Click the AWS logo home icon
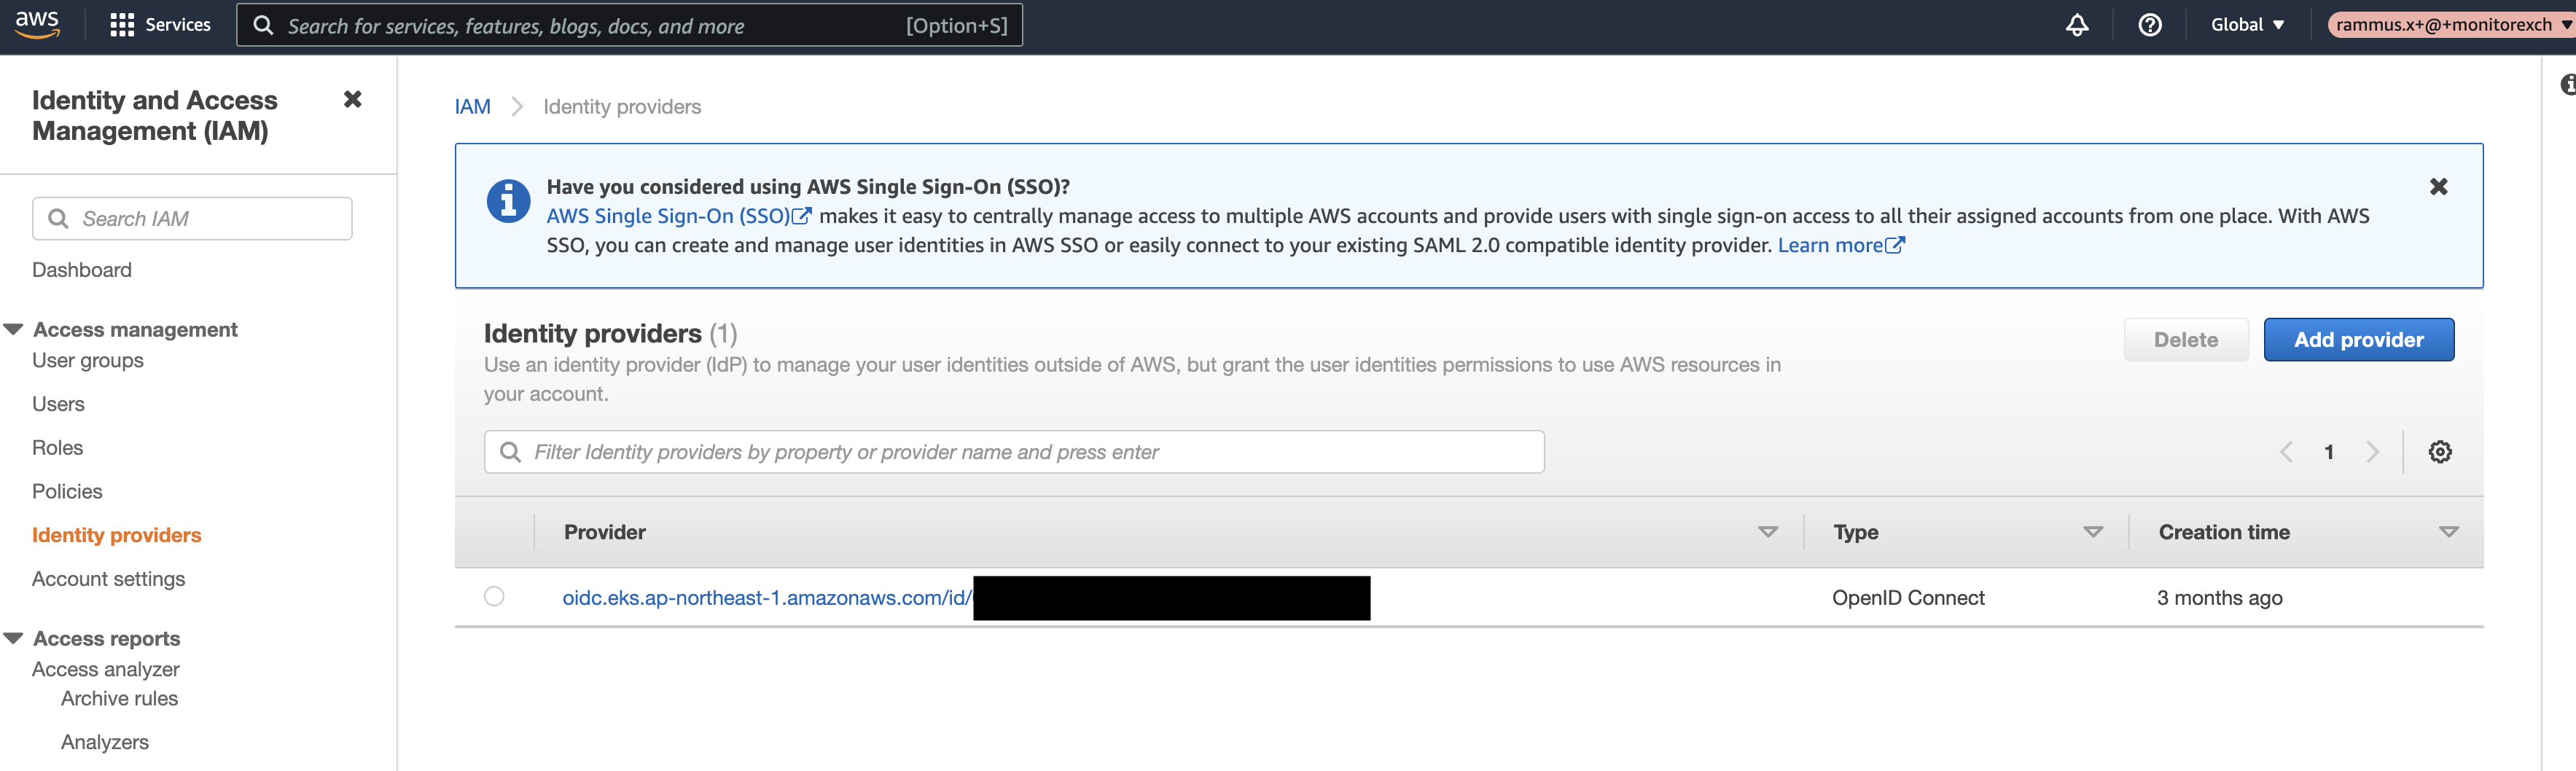The width and height of the screenshot is (2576, 771). click(37, 24)
